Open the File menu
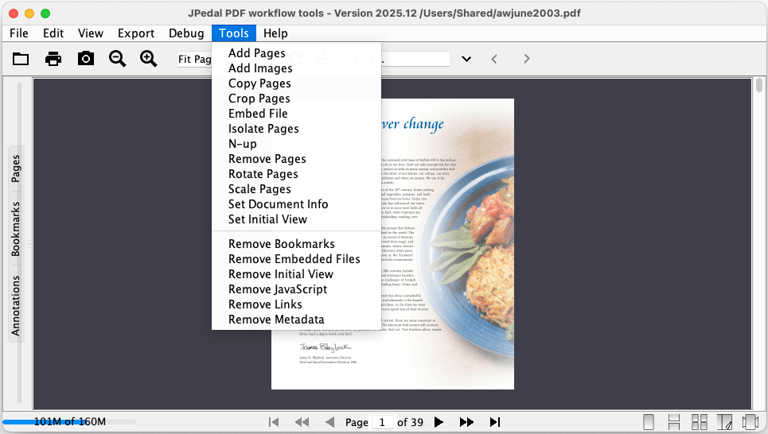Screen dimensions: 768x434 tap(19, 33)
